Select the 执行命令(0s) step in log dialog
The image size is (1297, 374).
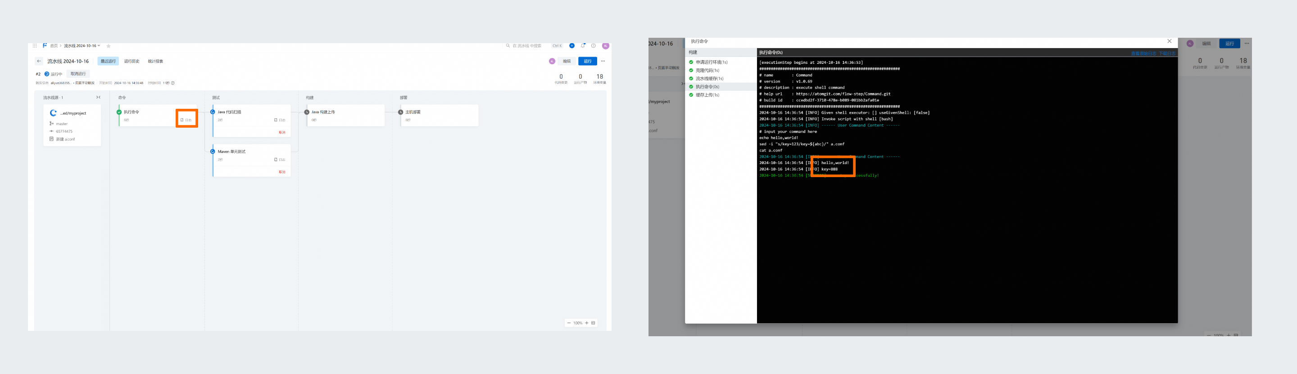tap(721, 87)
